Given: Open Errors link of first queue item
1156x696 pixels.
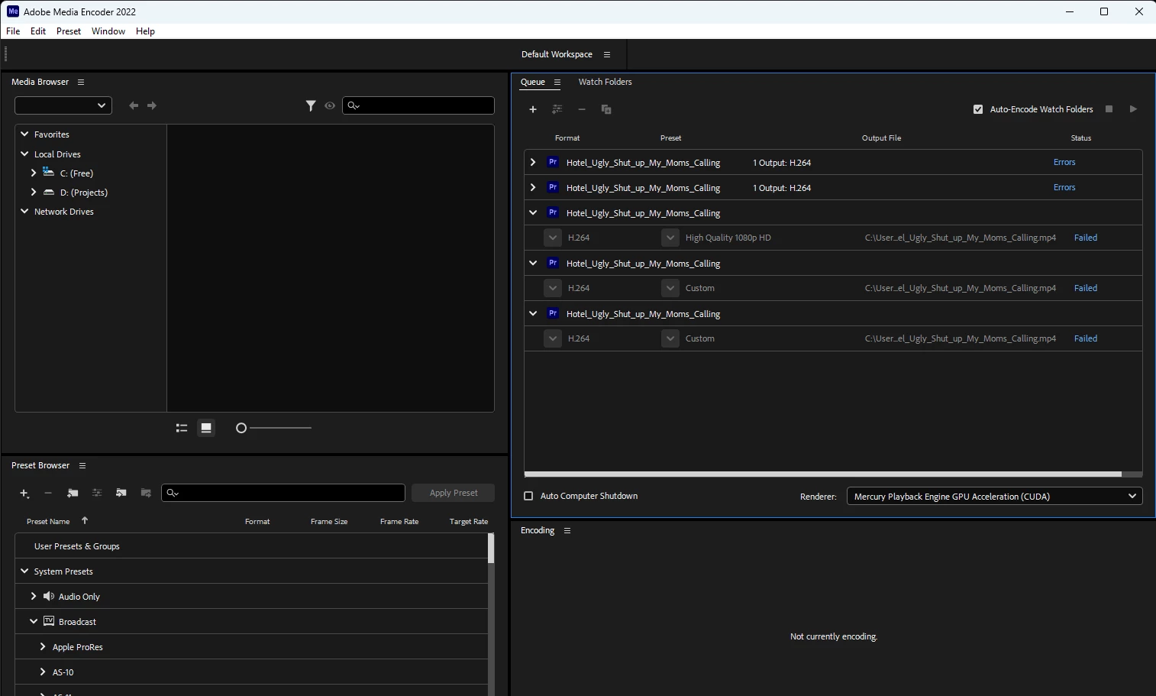Looking at the screenshot, I should pos(1064,162).
